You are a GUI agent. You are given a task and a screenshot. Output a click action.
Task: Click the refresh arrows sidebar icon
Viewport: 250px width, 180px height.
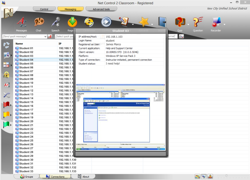point(7,45)
